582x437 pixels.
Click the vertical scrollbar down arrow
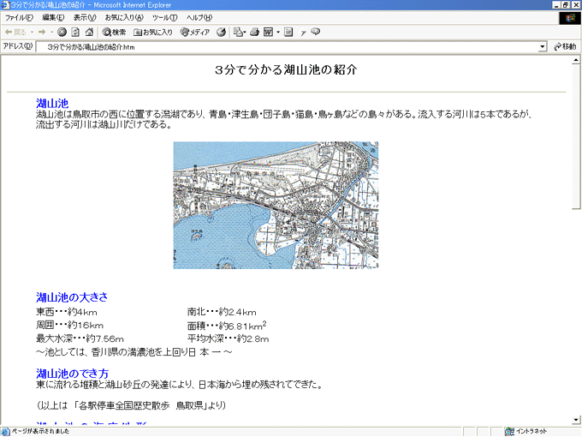coord(576,419)
